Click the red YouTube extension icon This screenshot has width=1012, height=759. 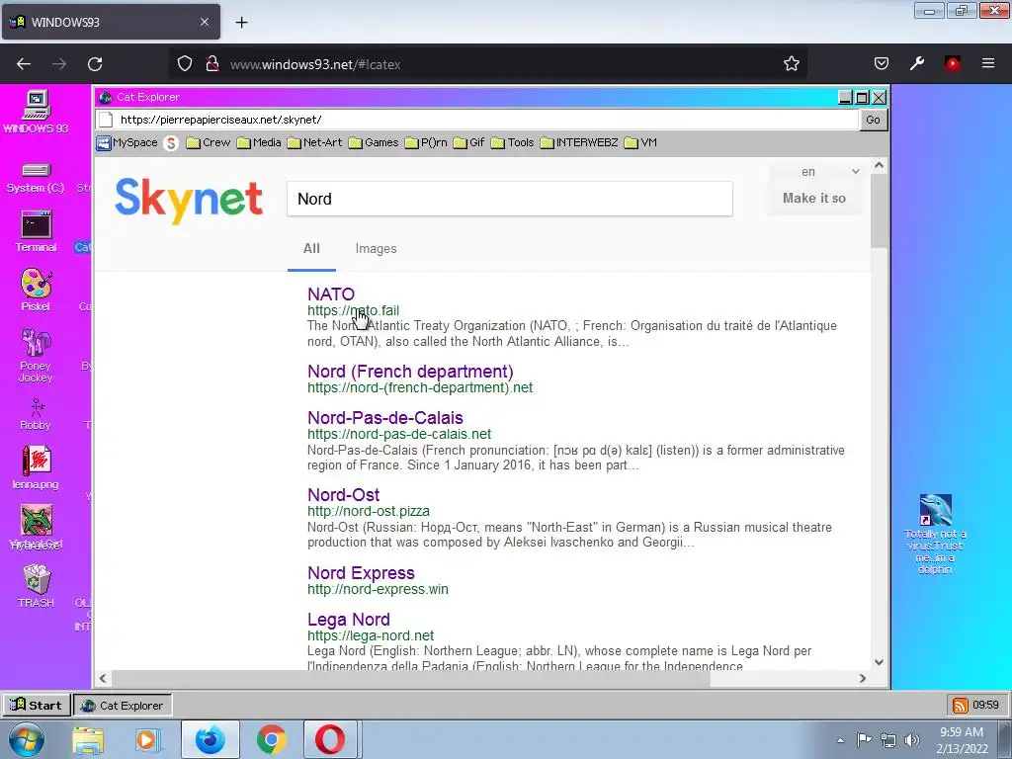pyautogui.click(x=953, y=63)
